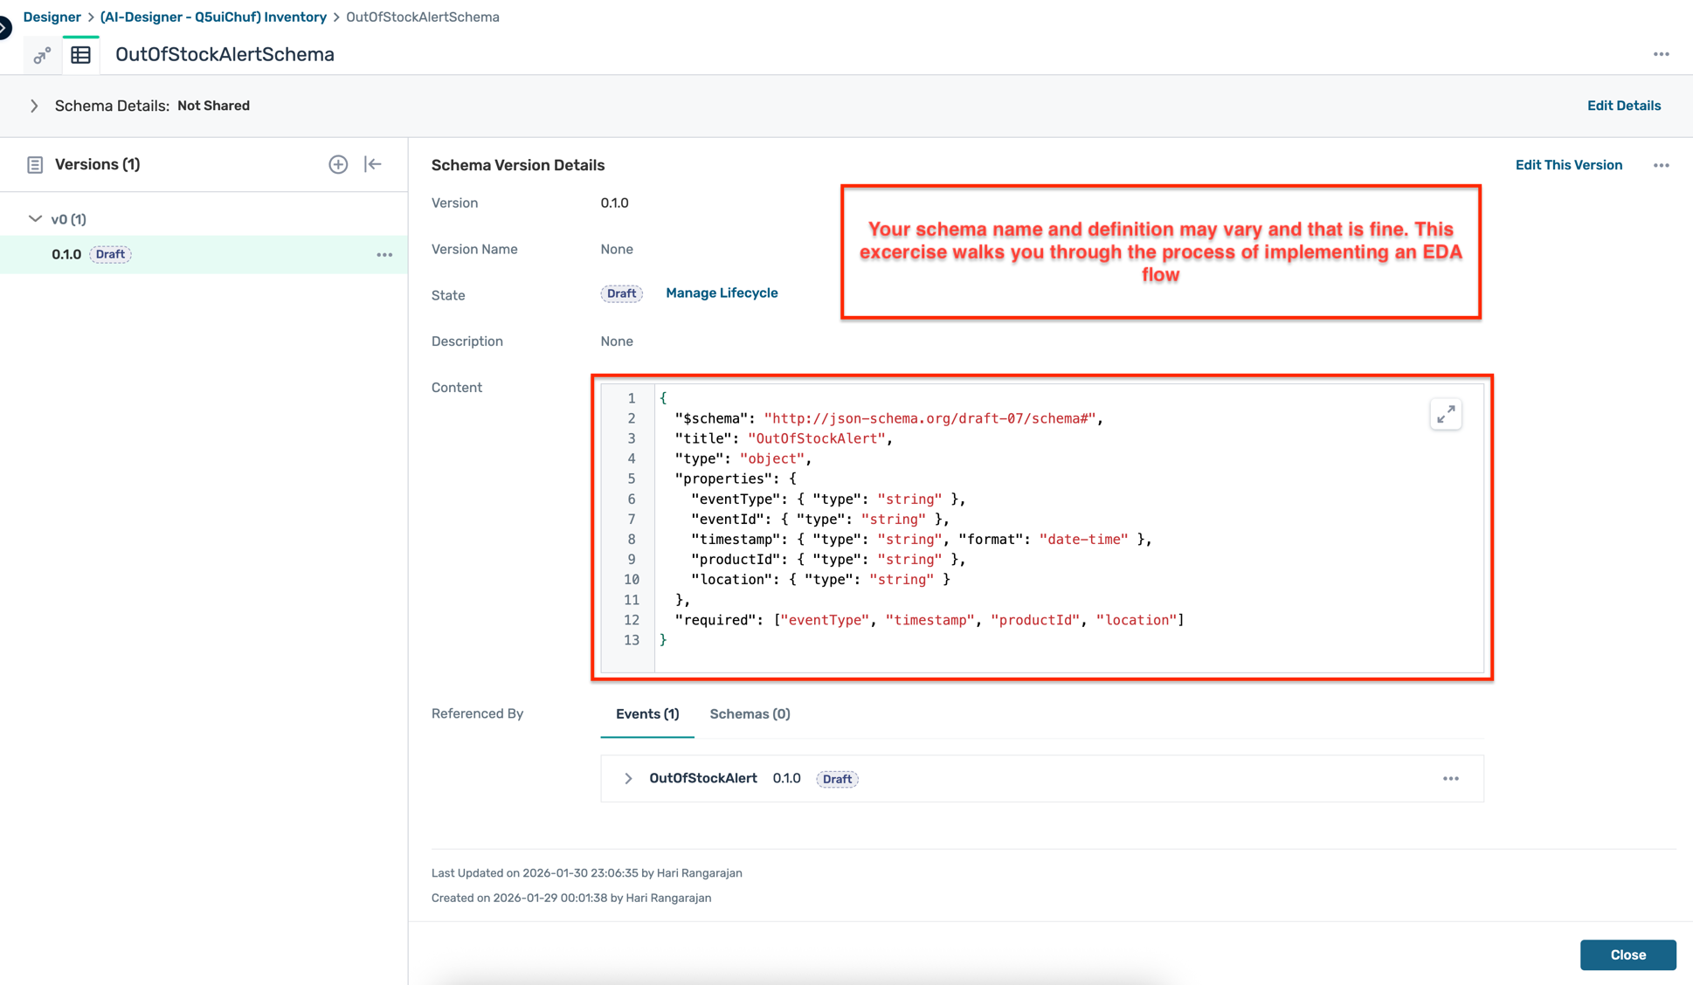Open the top-right schema more actions menu
Viewport: 1693px width, 985px height.
tap(1661, 54)
